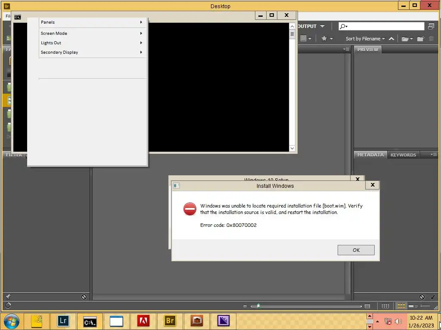Click the rotating activity indicator icon

(8, 306)
